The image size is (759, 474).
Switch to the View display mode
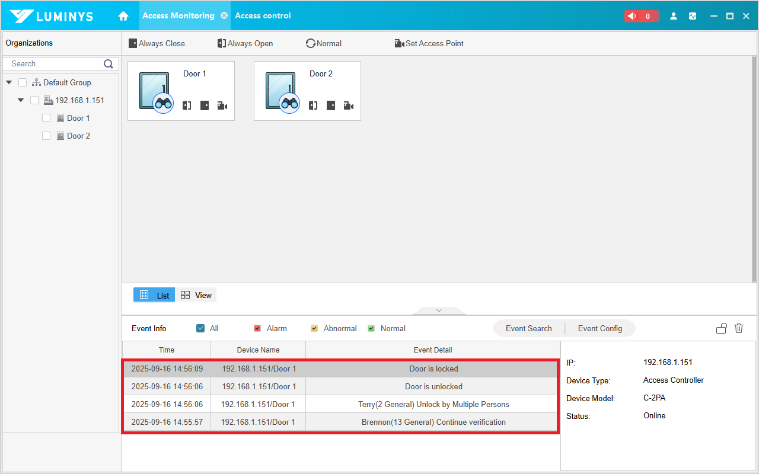point(196,295)
